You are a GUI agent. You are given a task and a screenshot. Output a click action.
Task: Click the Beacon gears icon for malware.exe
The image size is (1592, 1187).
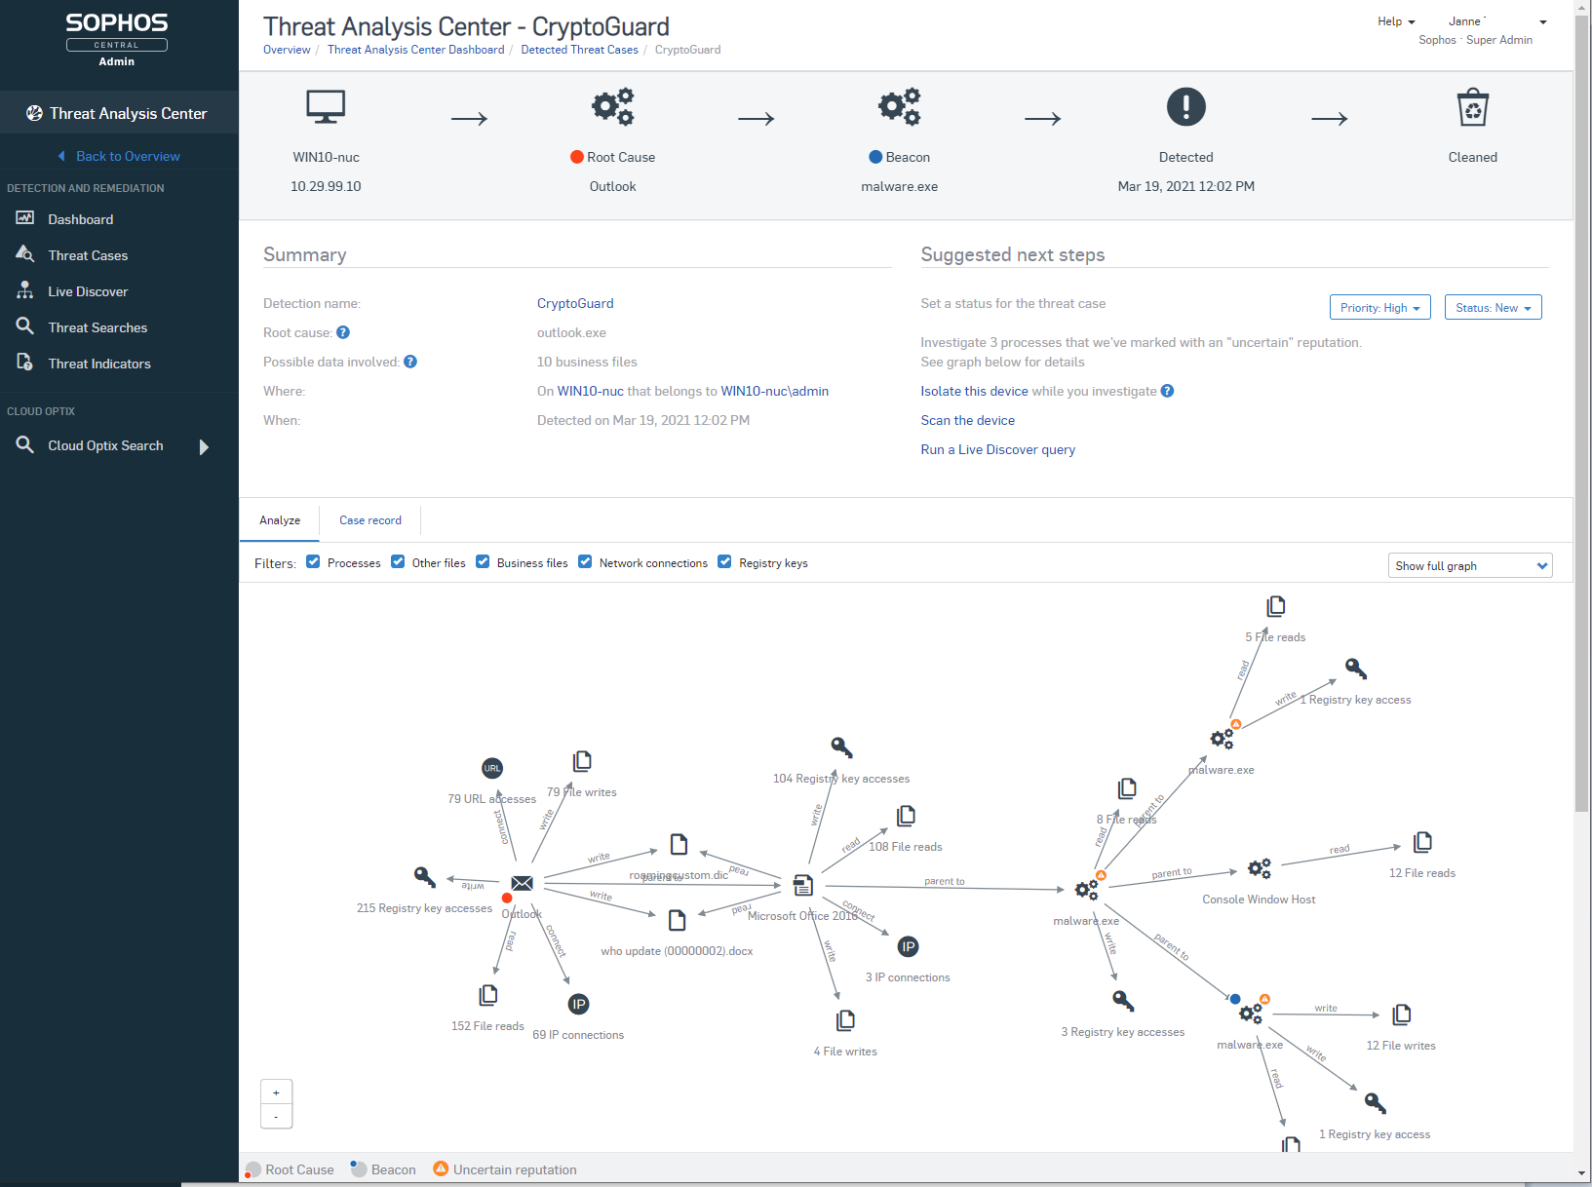pyautogui.click(x=900, y=106)
